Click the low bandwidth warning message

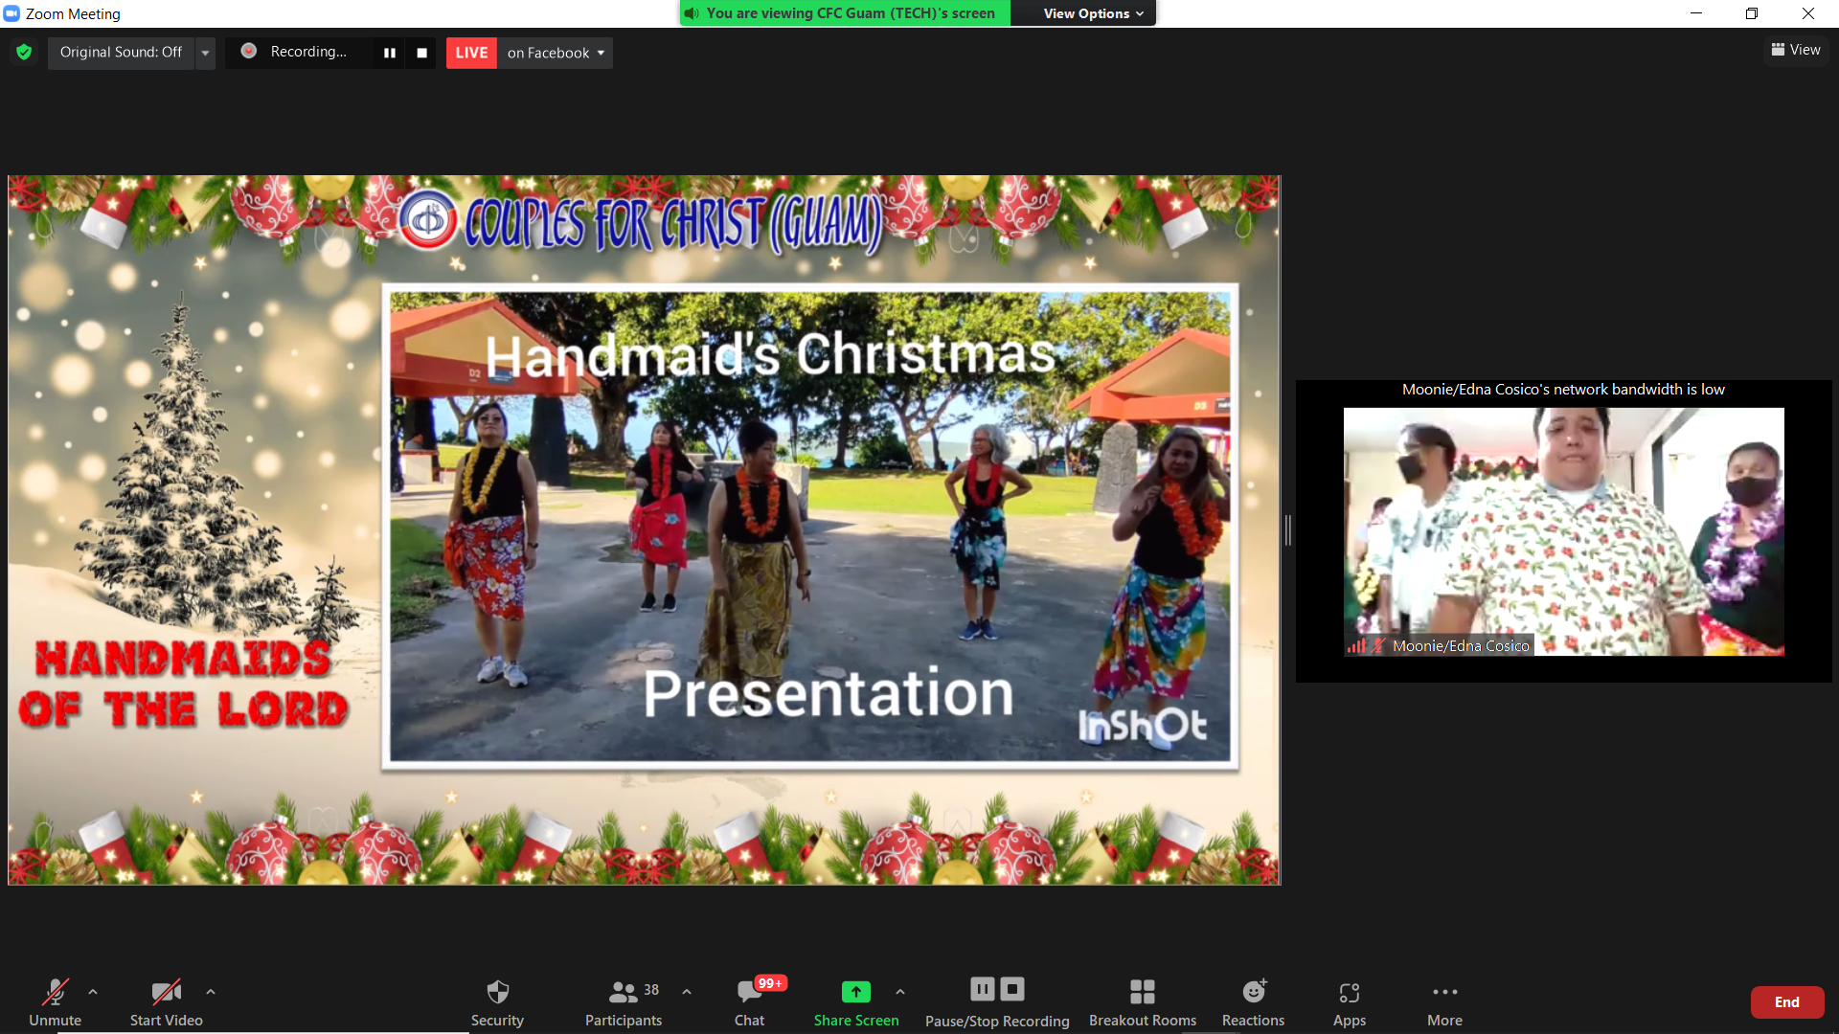(x=1563, y=390)
